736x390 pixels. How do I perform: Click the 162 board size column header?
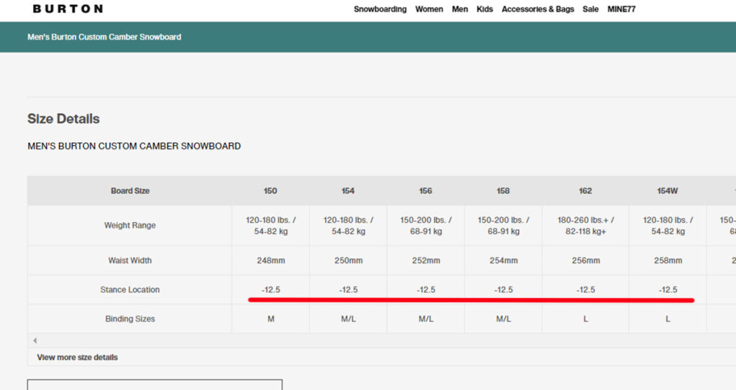585,191
